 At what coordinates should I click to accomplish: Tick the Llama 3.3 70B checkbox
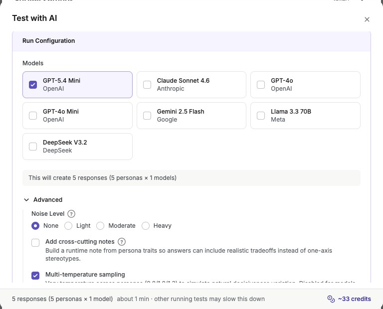point(261,116)
